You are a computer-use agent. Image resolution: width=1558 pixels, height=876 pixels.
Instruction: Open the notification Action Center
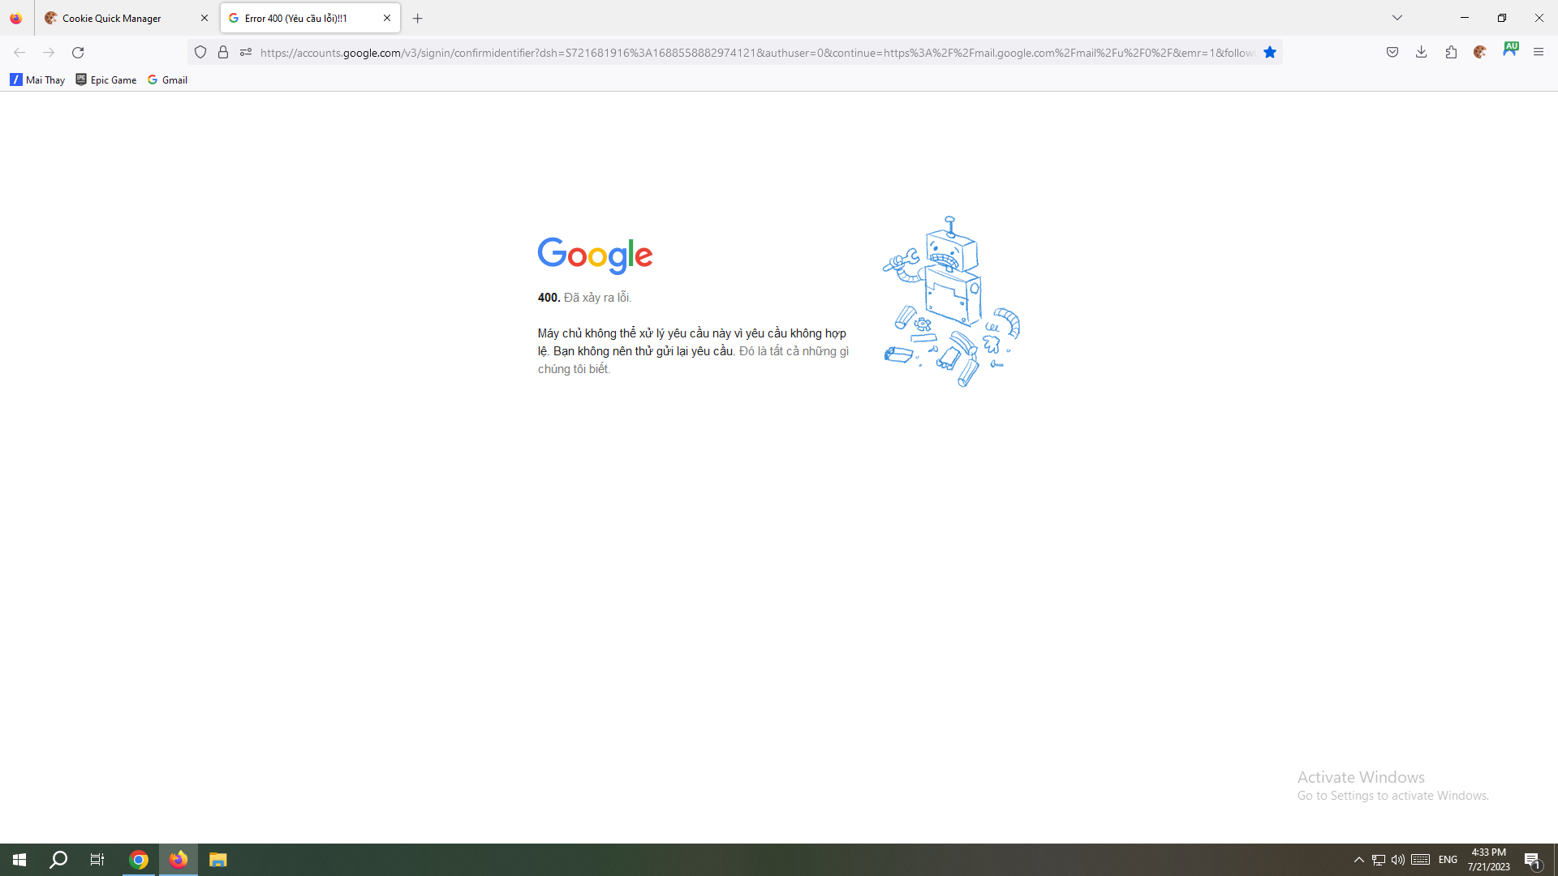[x=1532, y=860]
